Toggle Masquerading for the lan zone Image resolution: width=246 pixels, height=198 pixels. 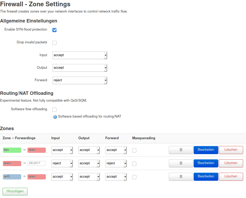click(134, 150)
